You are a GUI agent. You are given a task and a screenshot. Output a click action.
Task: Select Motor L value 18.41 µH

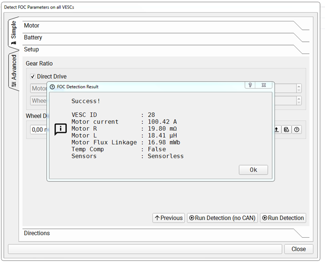pyautogui.click(x=162, y=136)
